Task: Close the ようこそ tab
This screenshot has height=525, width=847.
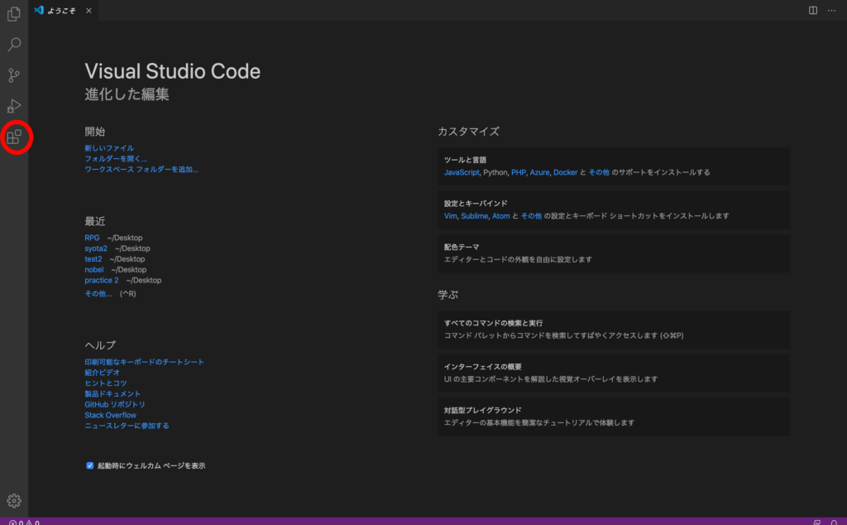Action: tap(89, 10)
